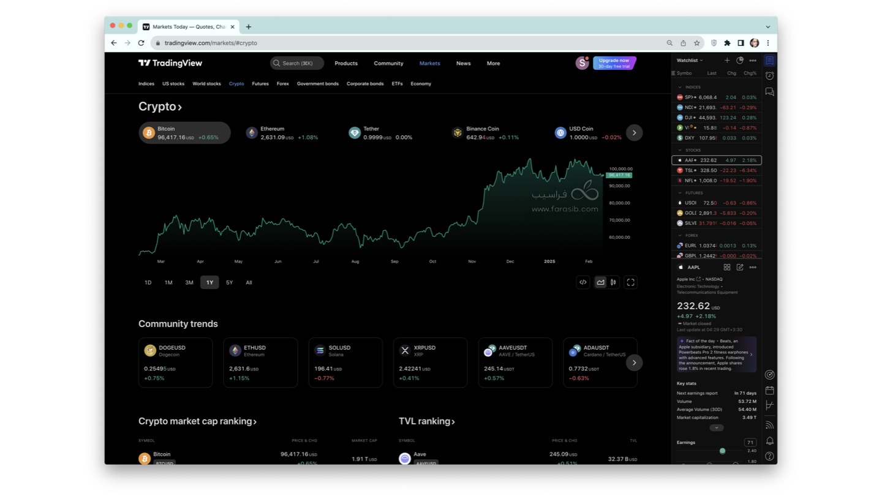The height and width of the screenshot is (496, 882).
Task: Select the 3M time range
Action: click(x=189, y=282)
